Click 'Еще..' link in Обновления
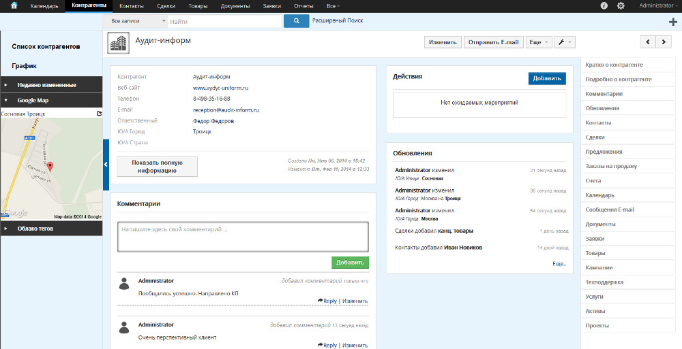Viewport: 682px width, 349px height. coord(559,263)
